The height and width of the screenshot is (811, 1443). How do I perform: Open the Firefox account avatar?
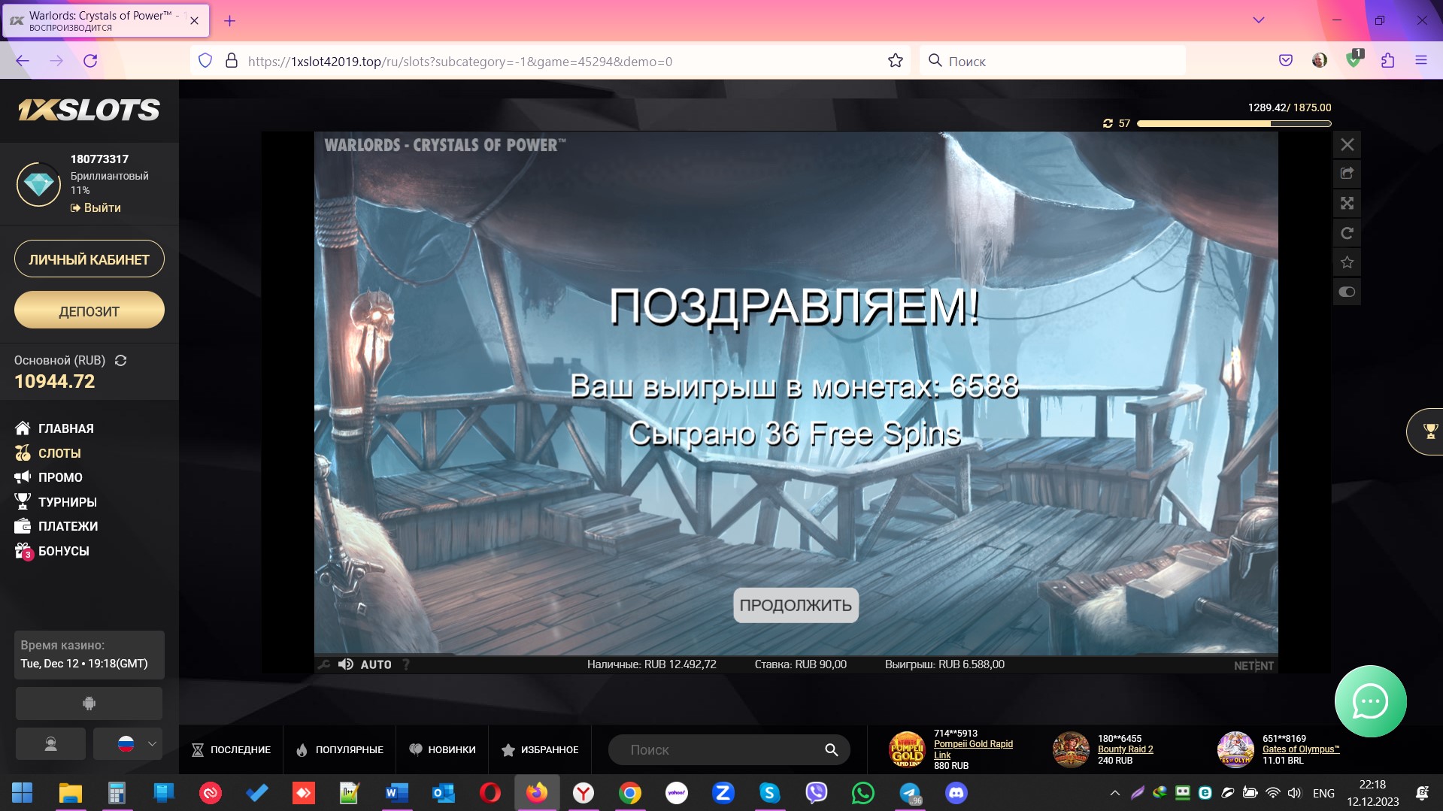(x=1320, y=61)
